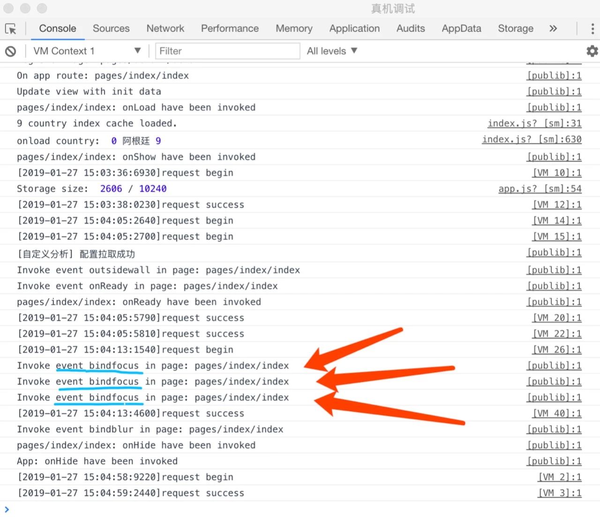Viewport: 600px width, 517px height.
Task: Open console settings gear icon
Action: pyautogui.click(x=592, y=51)
